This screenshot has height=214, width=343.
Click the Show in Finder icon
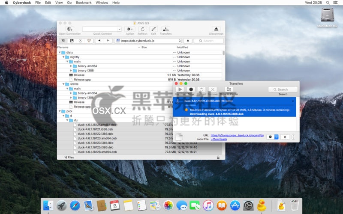point(229,89)
